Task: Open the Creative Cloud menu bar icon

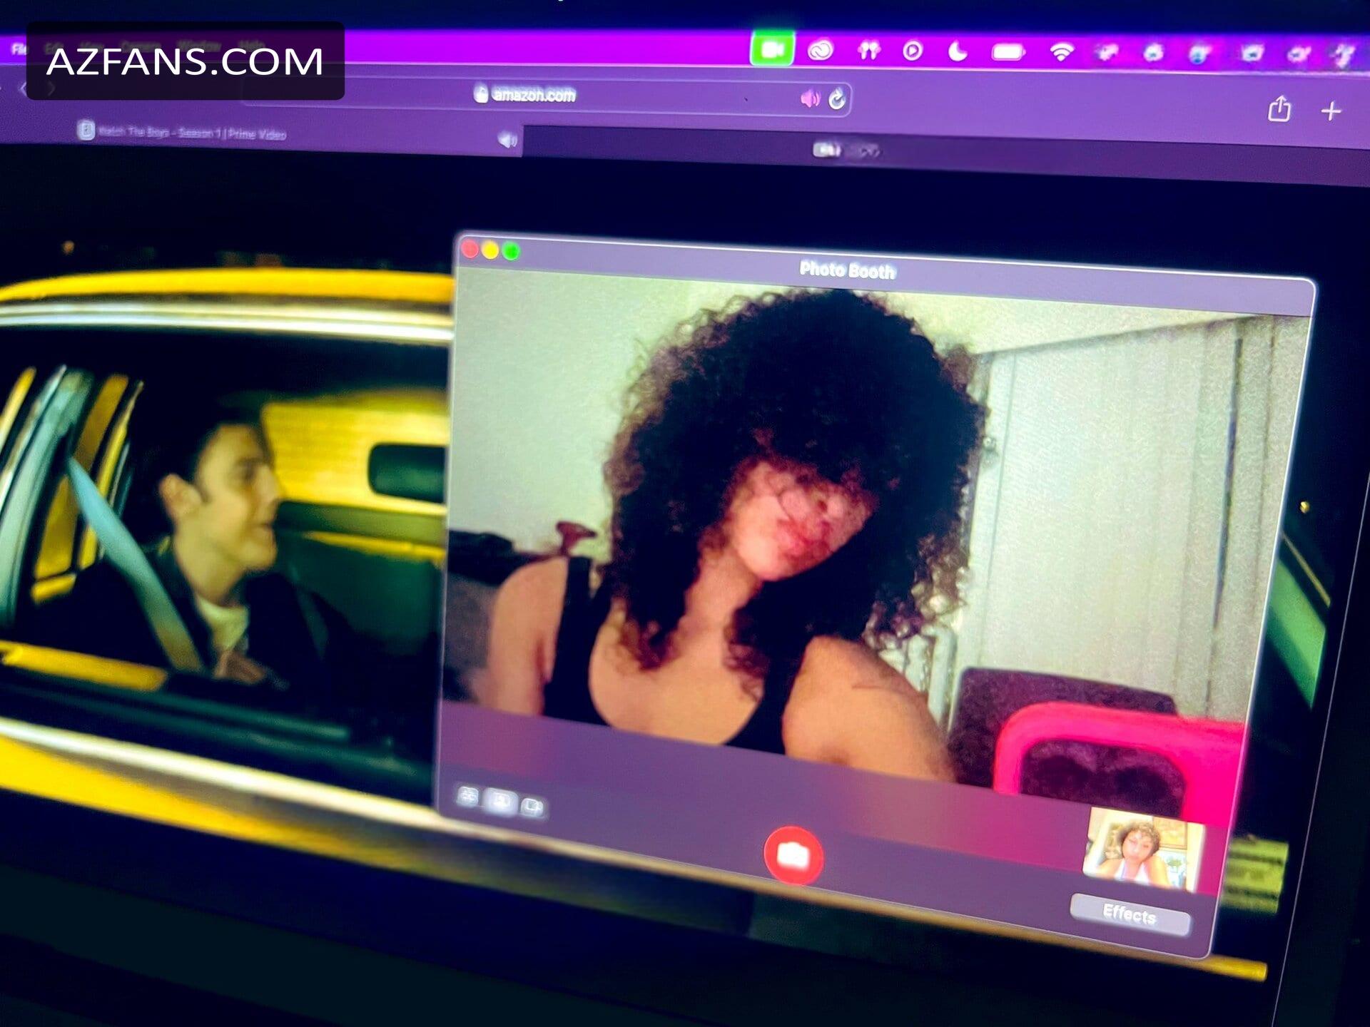Action: tap(821, 51)
